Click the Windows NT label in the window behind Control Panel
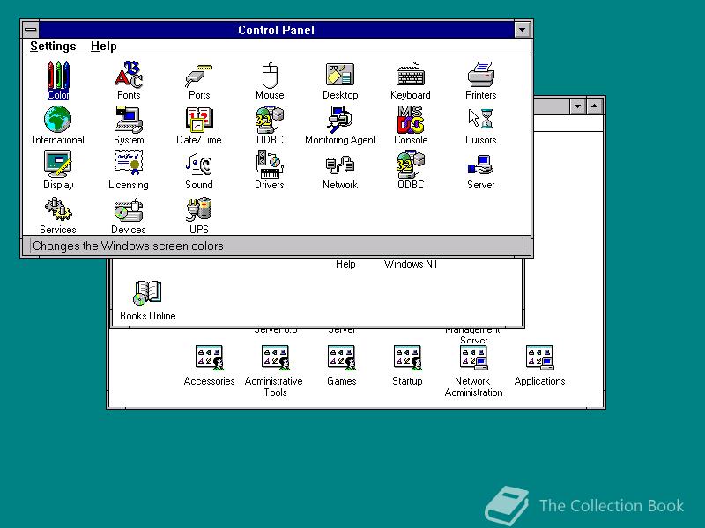The width and height of the screenshot is (705, 528). tap(411, 264)
